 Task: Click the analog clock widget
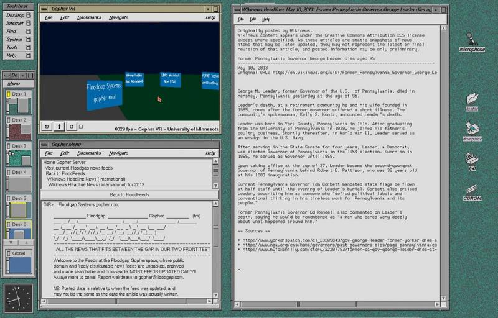click(19, 298)
